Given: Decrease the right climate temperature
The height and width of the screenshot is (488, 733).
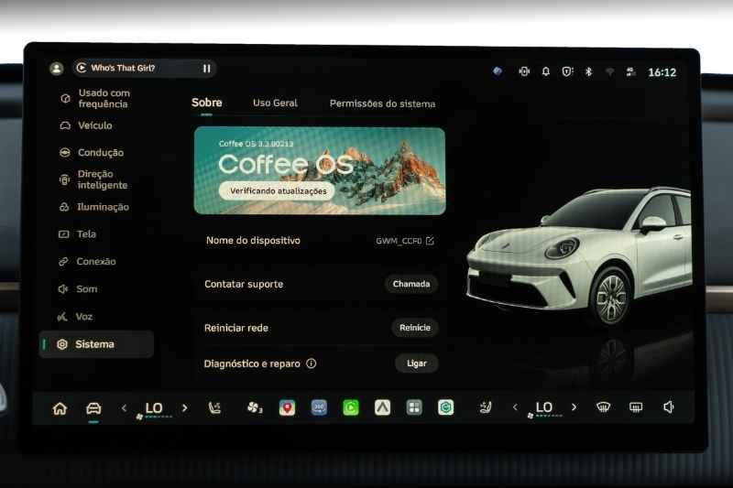Looking at the screenshot, I should coord(515,407).
